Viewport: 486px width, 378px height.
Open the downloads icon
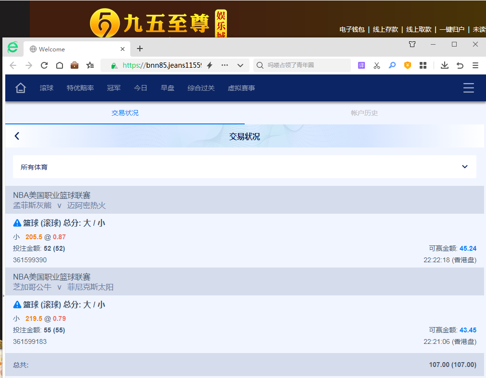click(445, 65)
